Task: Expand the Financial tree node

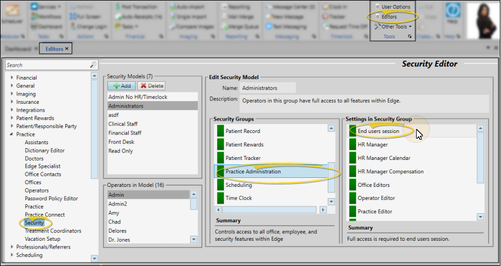Action: [x=12, y=78]
